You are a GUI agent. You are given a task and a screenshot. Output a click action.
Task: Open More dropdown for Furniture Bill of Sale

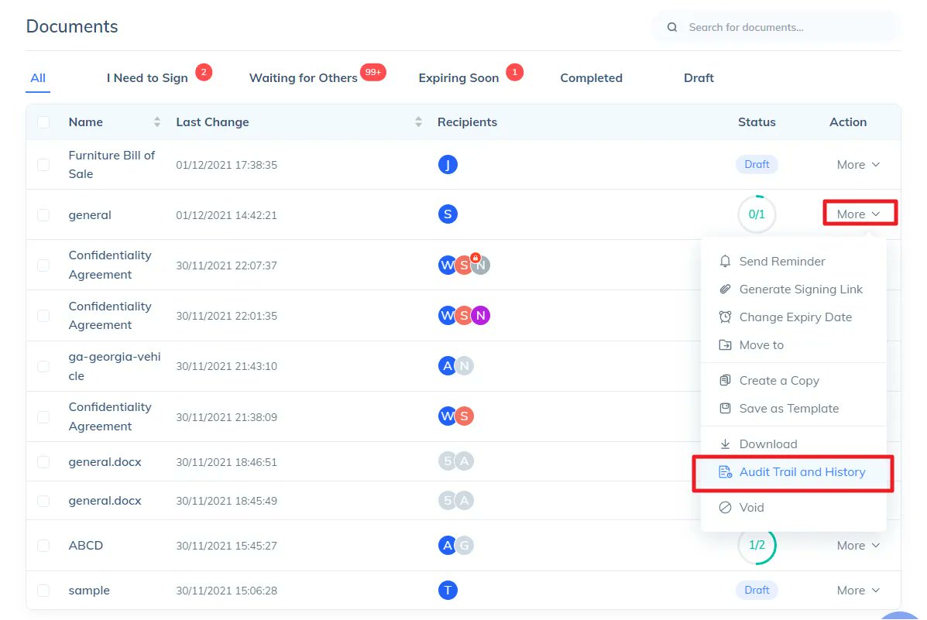click(x=858, y=165)
